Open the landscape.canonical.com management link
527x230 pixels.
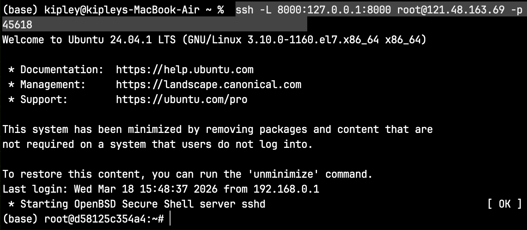209,85
